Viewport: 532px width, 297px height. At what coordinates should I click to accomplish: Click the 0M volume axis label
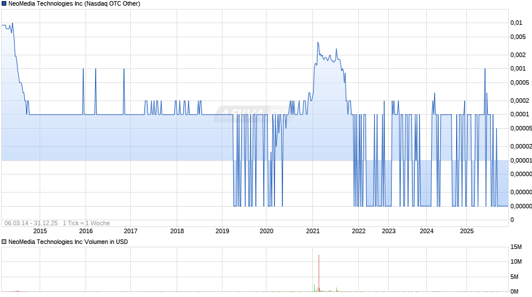tap(514, 291)
